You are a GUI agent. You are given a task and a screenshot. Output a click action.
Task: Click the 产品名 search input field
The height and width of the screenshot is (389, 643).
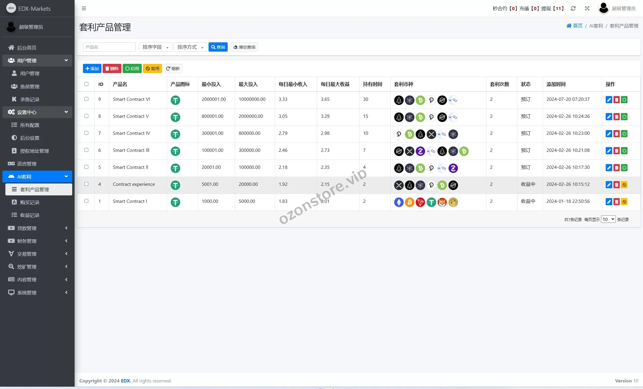point(109,47)
